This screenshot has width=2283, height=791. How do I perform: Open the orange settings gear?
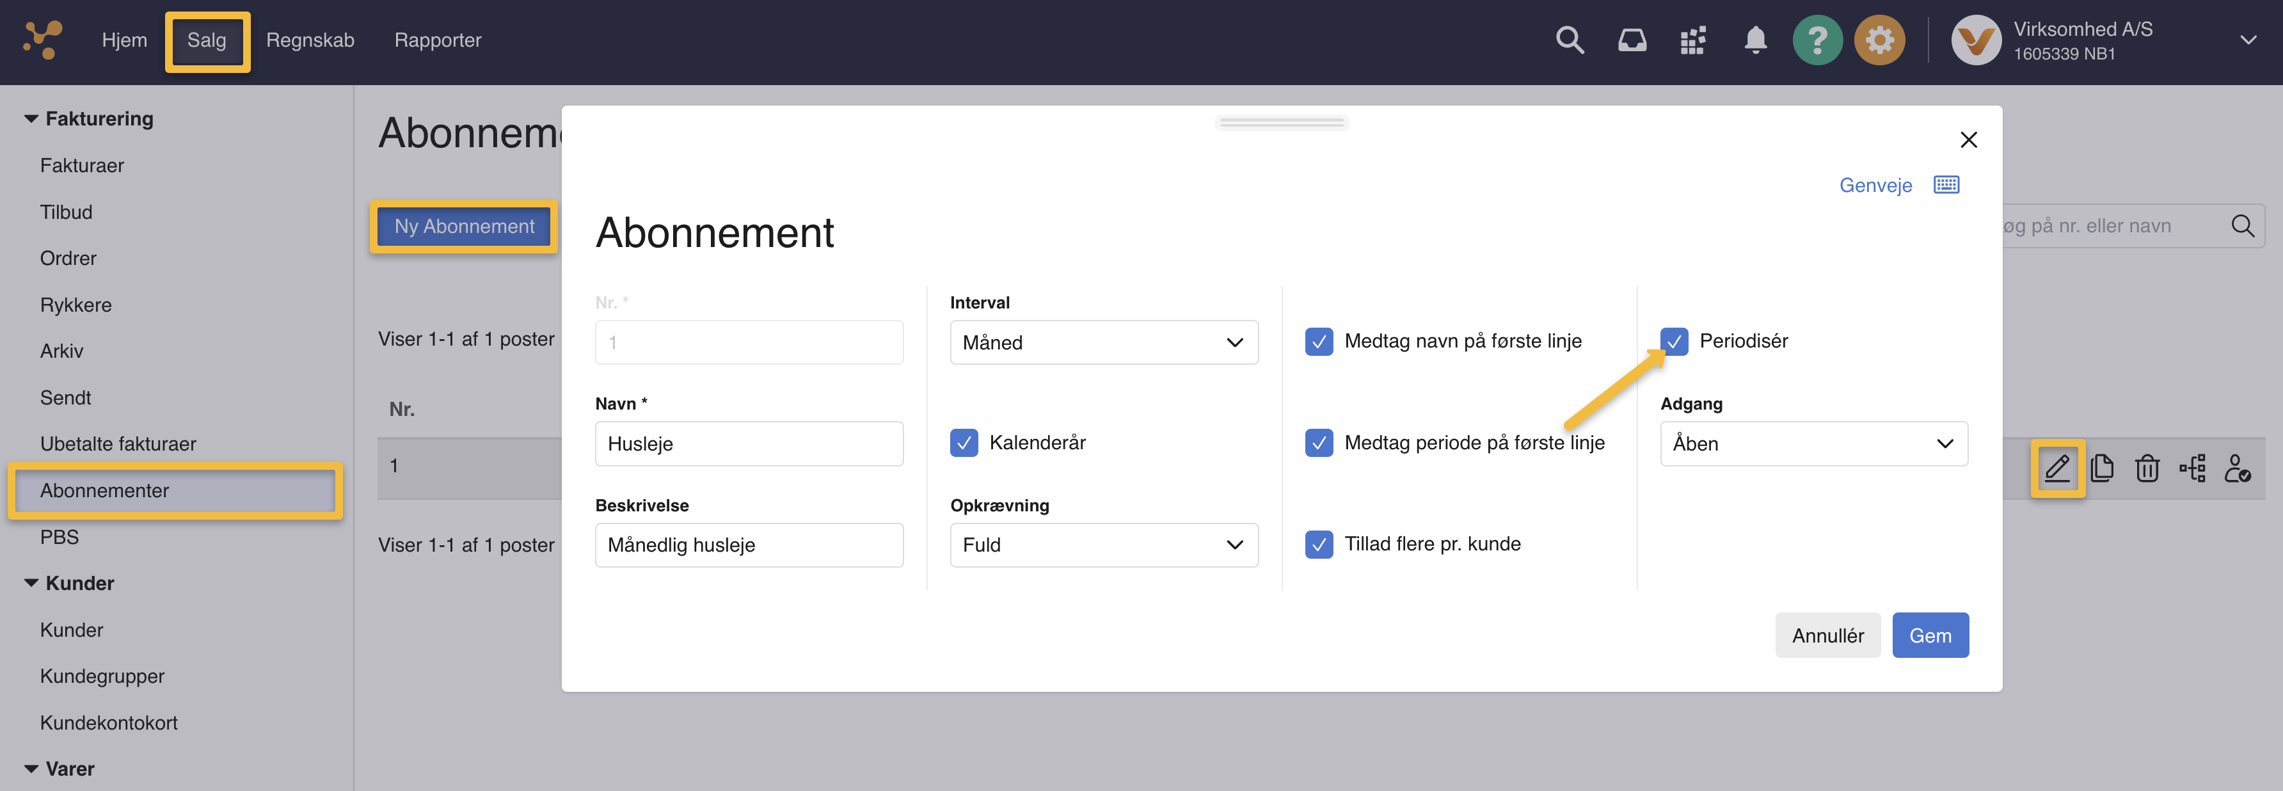pyautogui.click(x=1879, y=41)
